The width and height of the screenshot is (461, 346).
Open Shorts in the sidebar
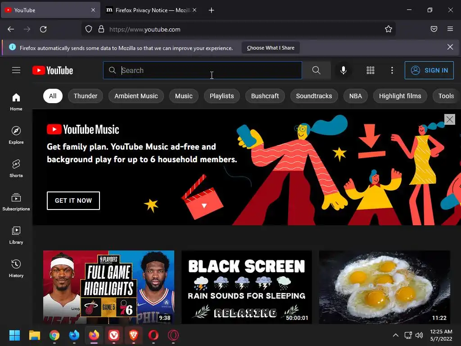click(x=16, y=168)
